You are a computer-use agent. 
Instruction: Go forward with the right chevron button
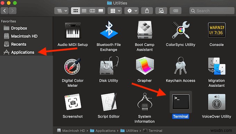point(12,11)
